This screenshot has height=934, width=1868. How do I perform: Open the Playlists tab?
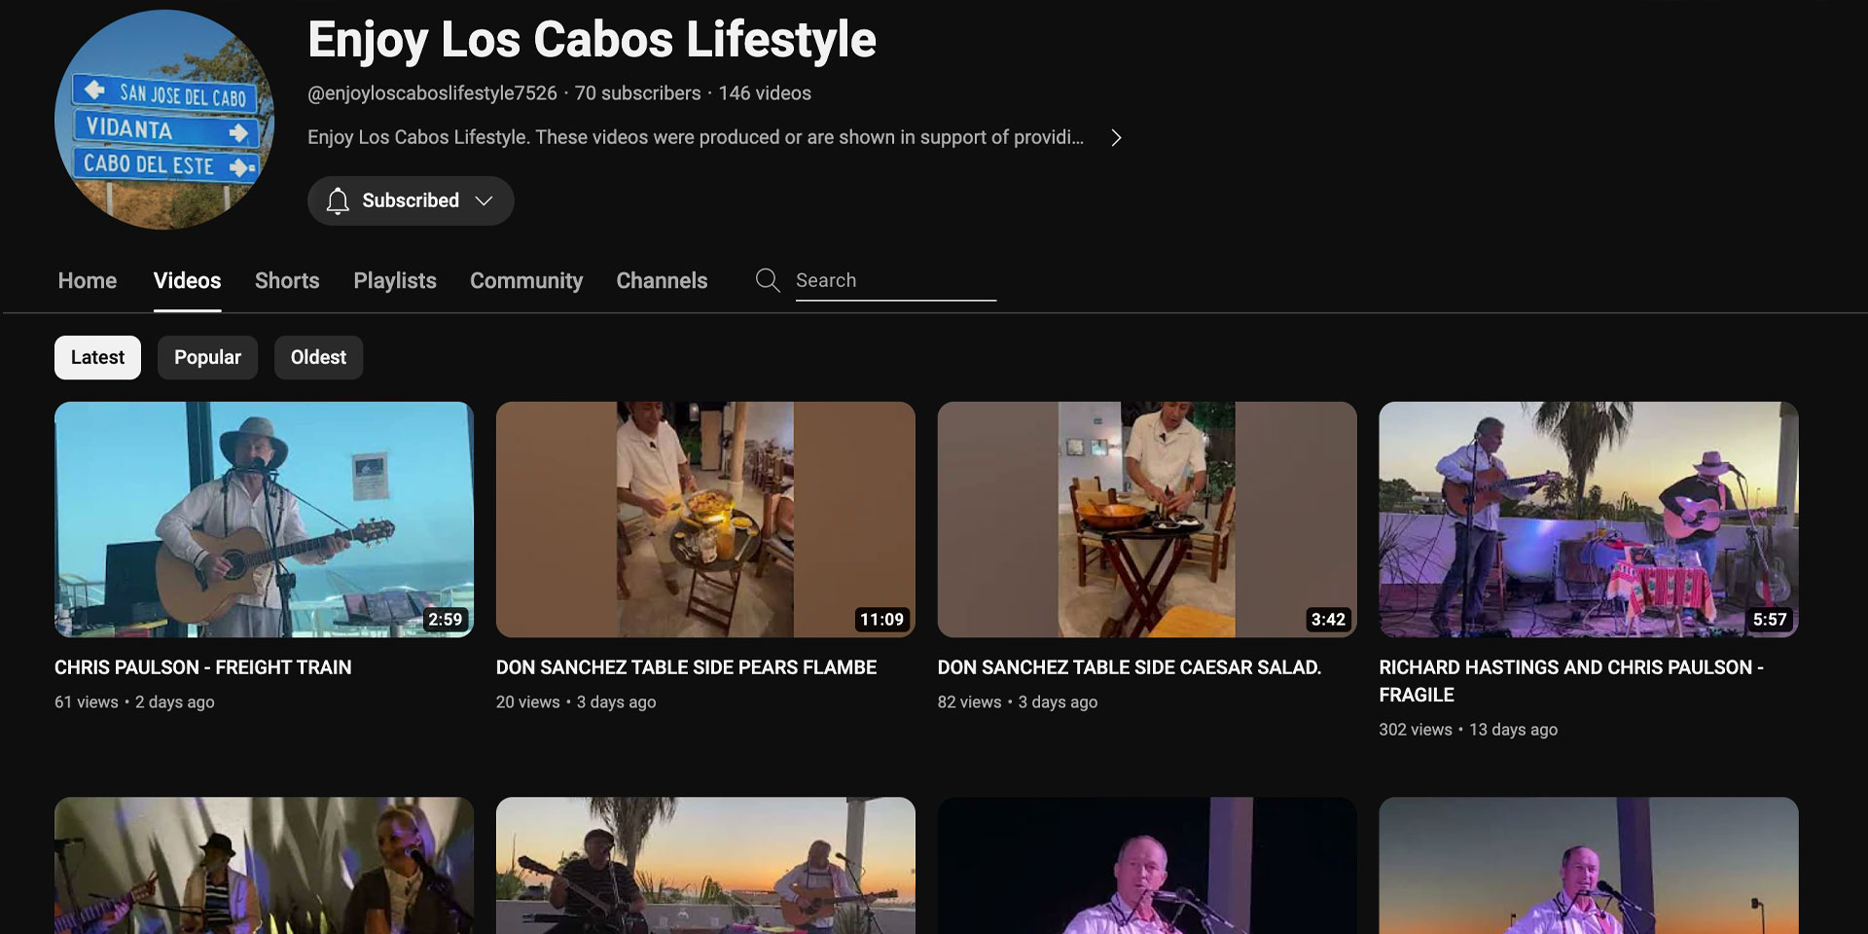point(394,280)
